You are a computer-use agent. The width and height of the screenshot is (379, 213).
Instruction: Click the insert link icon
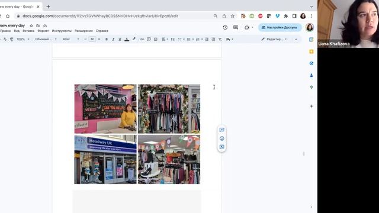pos(142,39)
